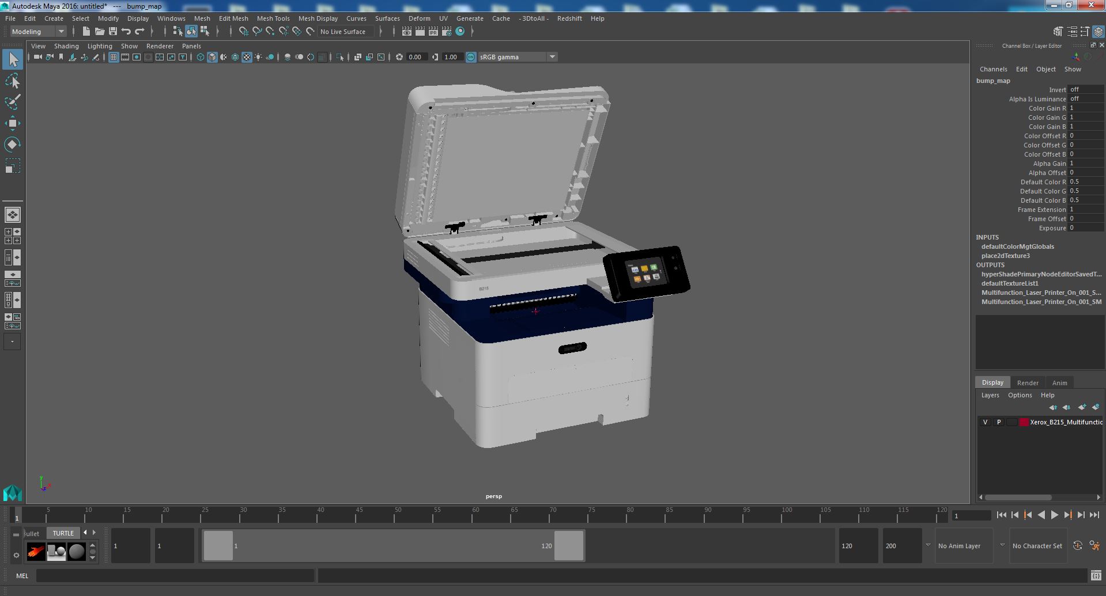1106x596 pixels.
Task: Select single perspective view layout
Action: [13, 215]
